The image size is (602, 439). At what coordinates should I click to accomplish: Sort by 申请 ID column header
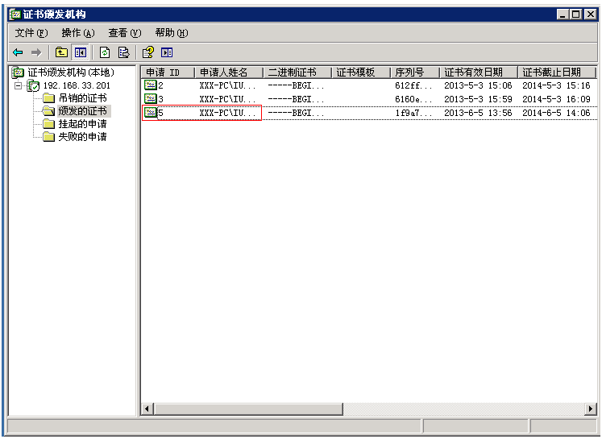167,72
